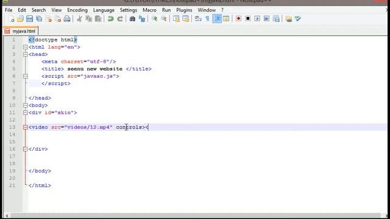Open Find with the binoculars icon
This screenshot has height=219, width=390.
tap(132, 19)
